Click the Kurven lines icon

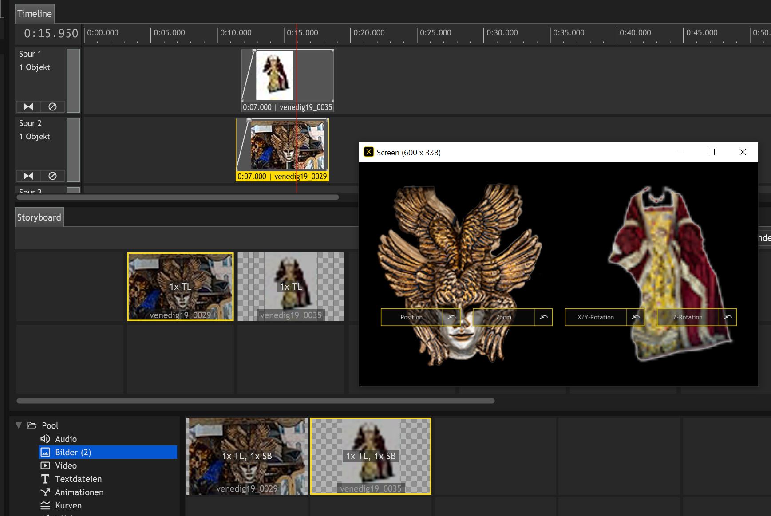pyautogui.click(x=45, y=505)
